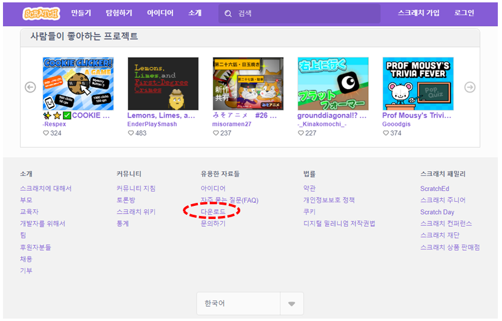502x321 pixels.
Task: Open the 아이디어 menu
Action: (x=160, y=13)
